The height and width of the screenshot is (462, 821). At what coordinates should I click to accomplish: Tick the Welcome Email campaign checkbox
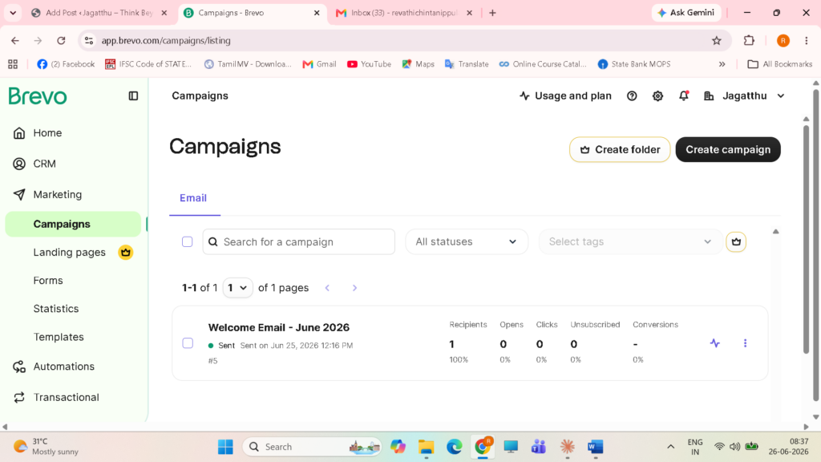coord(188,343)
